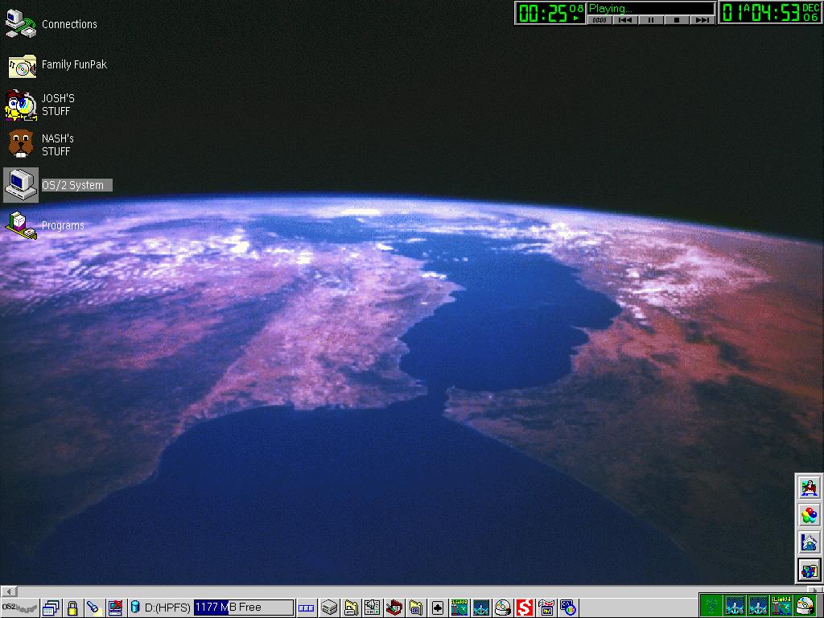The height and width of the screenshot is (618, 824).
Task: Stop the CD player playback
Action: point(677,20)
